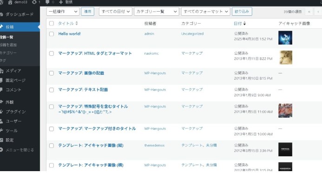
Task: Sort posts by 日付 column
Action: pyautogui.click(x=240, y=23)
